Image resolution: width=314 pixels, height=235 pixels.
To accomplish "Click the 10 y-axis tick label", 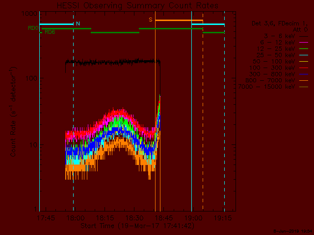I will (33, 145).
